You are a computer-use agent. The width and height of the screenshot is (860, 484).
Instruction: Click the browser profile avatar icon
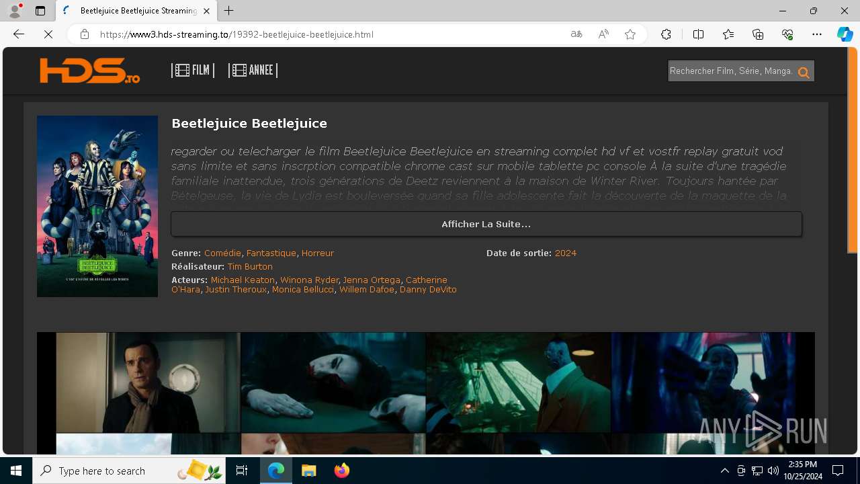(x=15, y=11)
